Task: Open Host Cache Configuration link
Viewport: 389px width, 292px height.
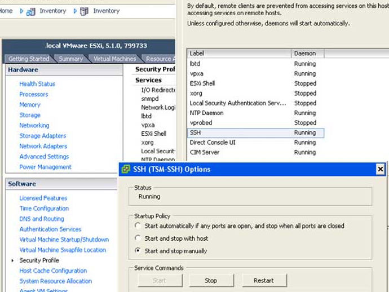Action: [x=53, y=271]
